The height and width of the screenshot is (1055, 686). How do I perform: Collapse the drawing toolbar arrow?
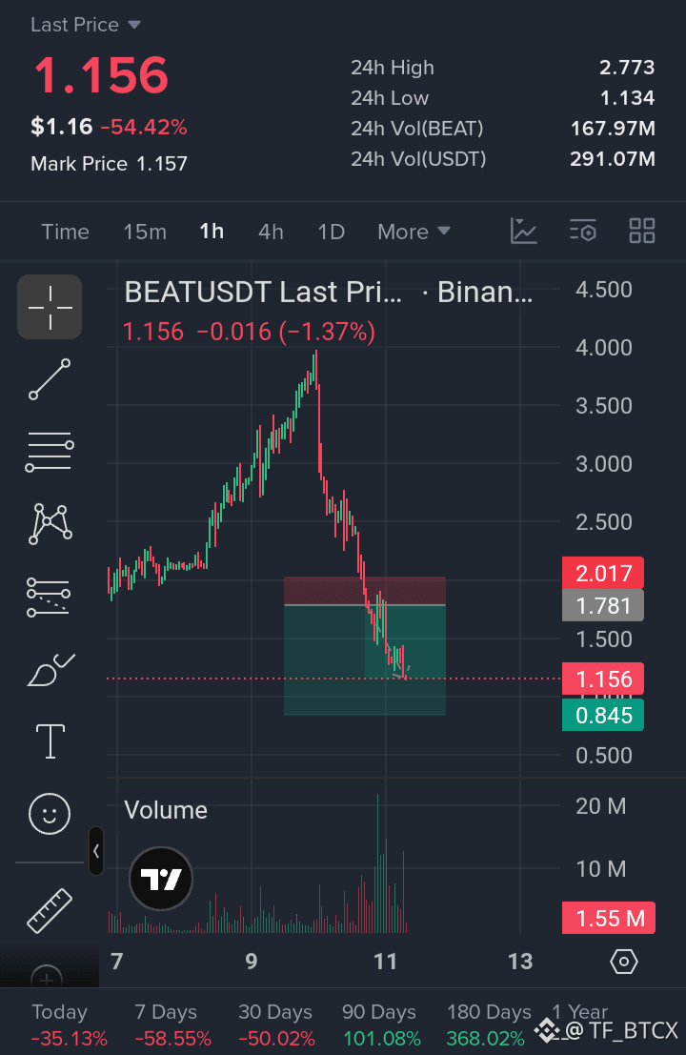[96, 851]
